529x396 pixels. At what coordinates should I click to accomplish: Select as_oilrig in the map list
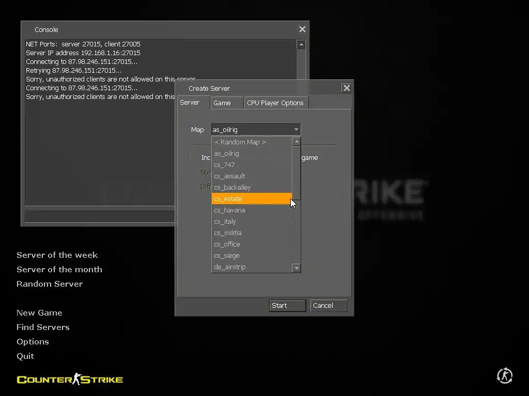[252, 154]
